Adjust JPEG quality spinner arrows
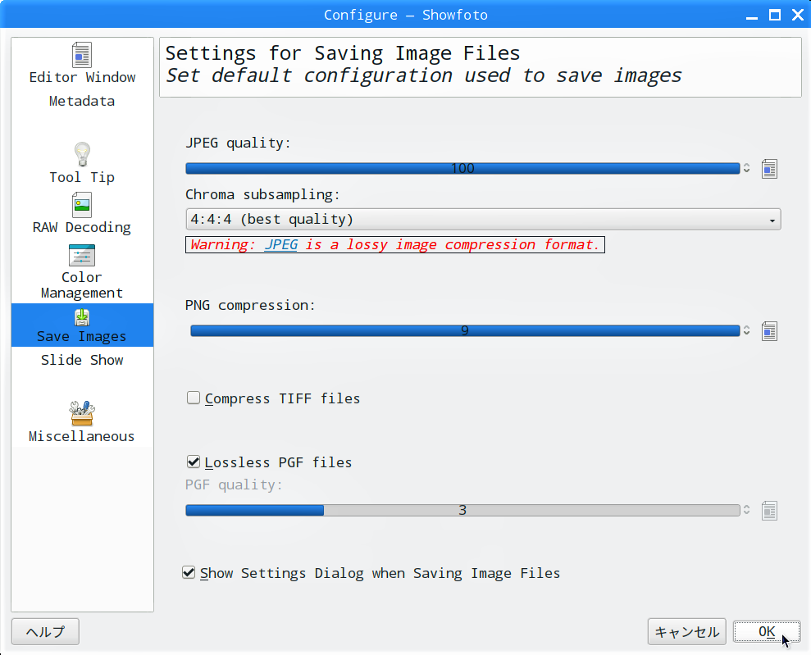Image resolution: width=811 pixels, height=655 pixels. click(746, 168)
